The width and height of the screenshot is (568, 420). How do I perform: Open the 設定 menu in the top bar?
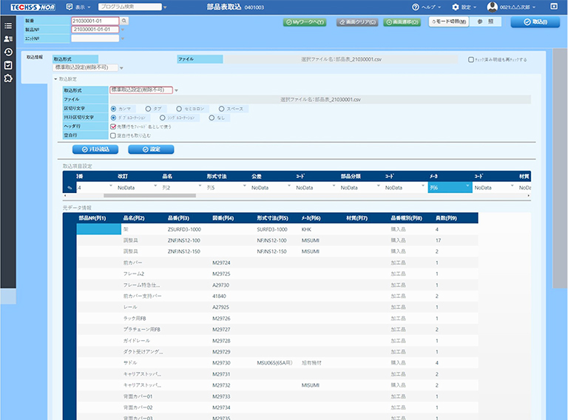point(465,7)
